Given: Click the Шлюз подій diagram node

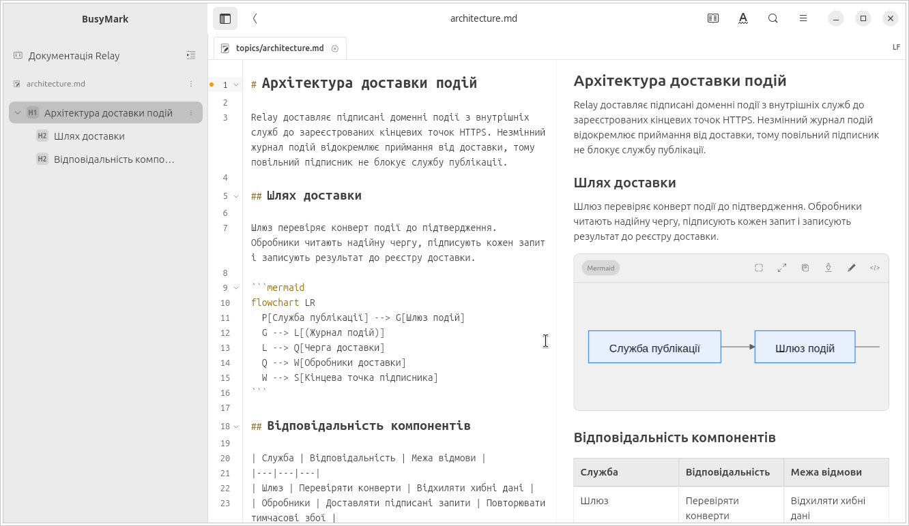Looking at the screenshot, I should point(805,347).
